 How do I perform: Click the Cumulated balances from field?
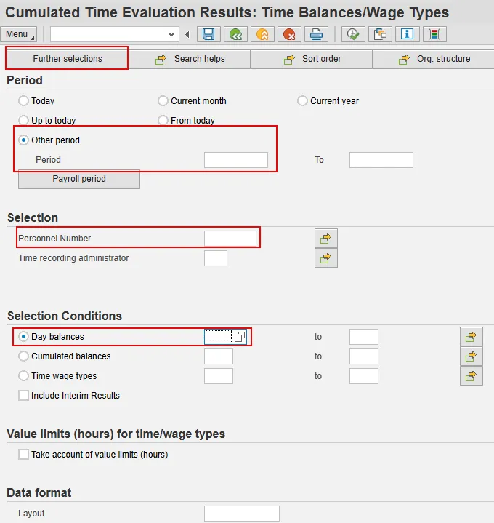tap(219, 356)
